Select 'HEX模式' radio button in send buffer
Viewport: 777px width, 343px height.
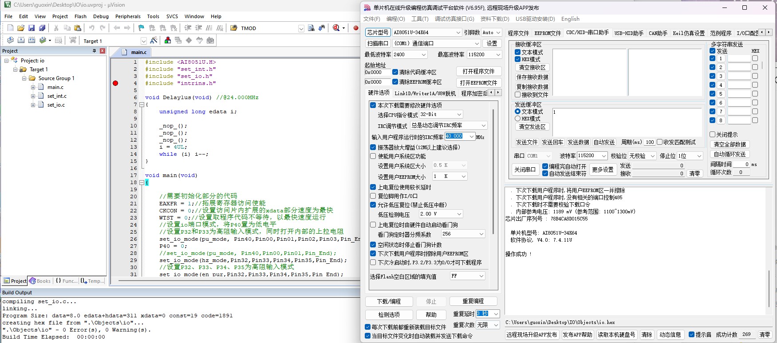click(517, 119)
